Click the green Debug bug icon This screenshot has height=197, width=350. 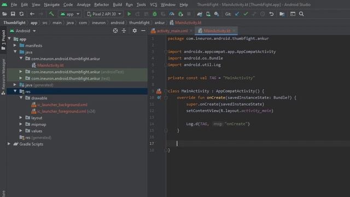(x=155, y=14)
